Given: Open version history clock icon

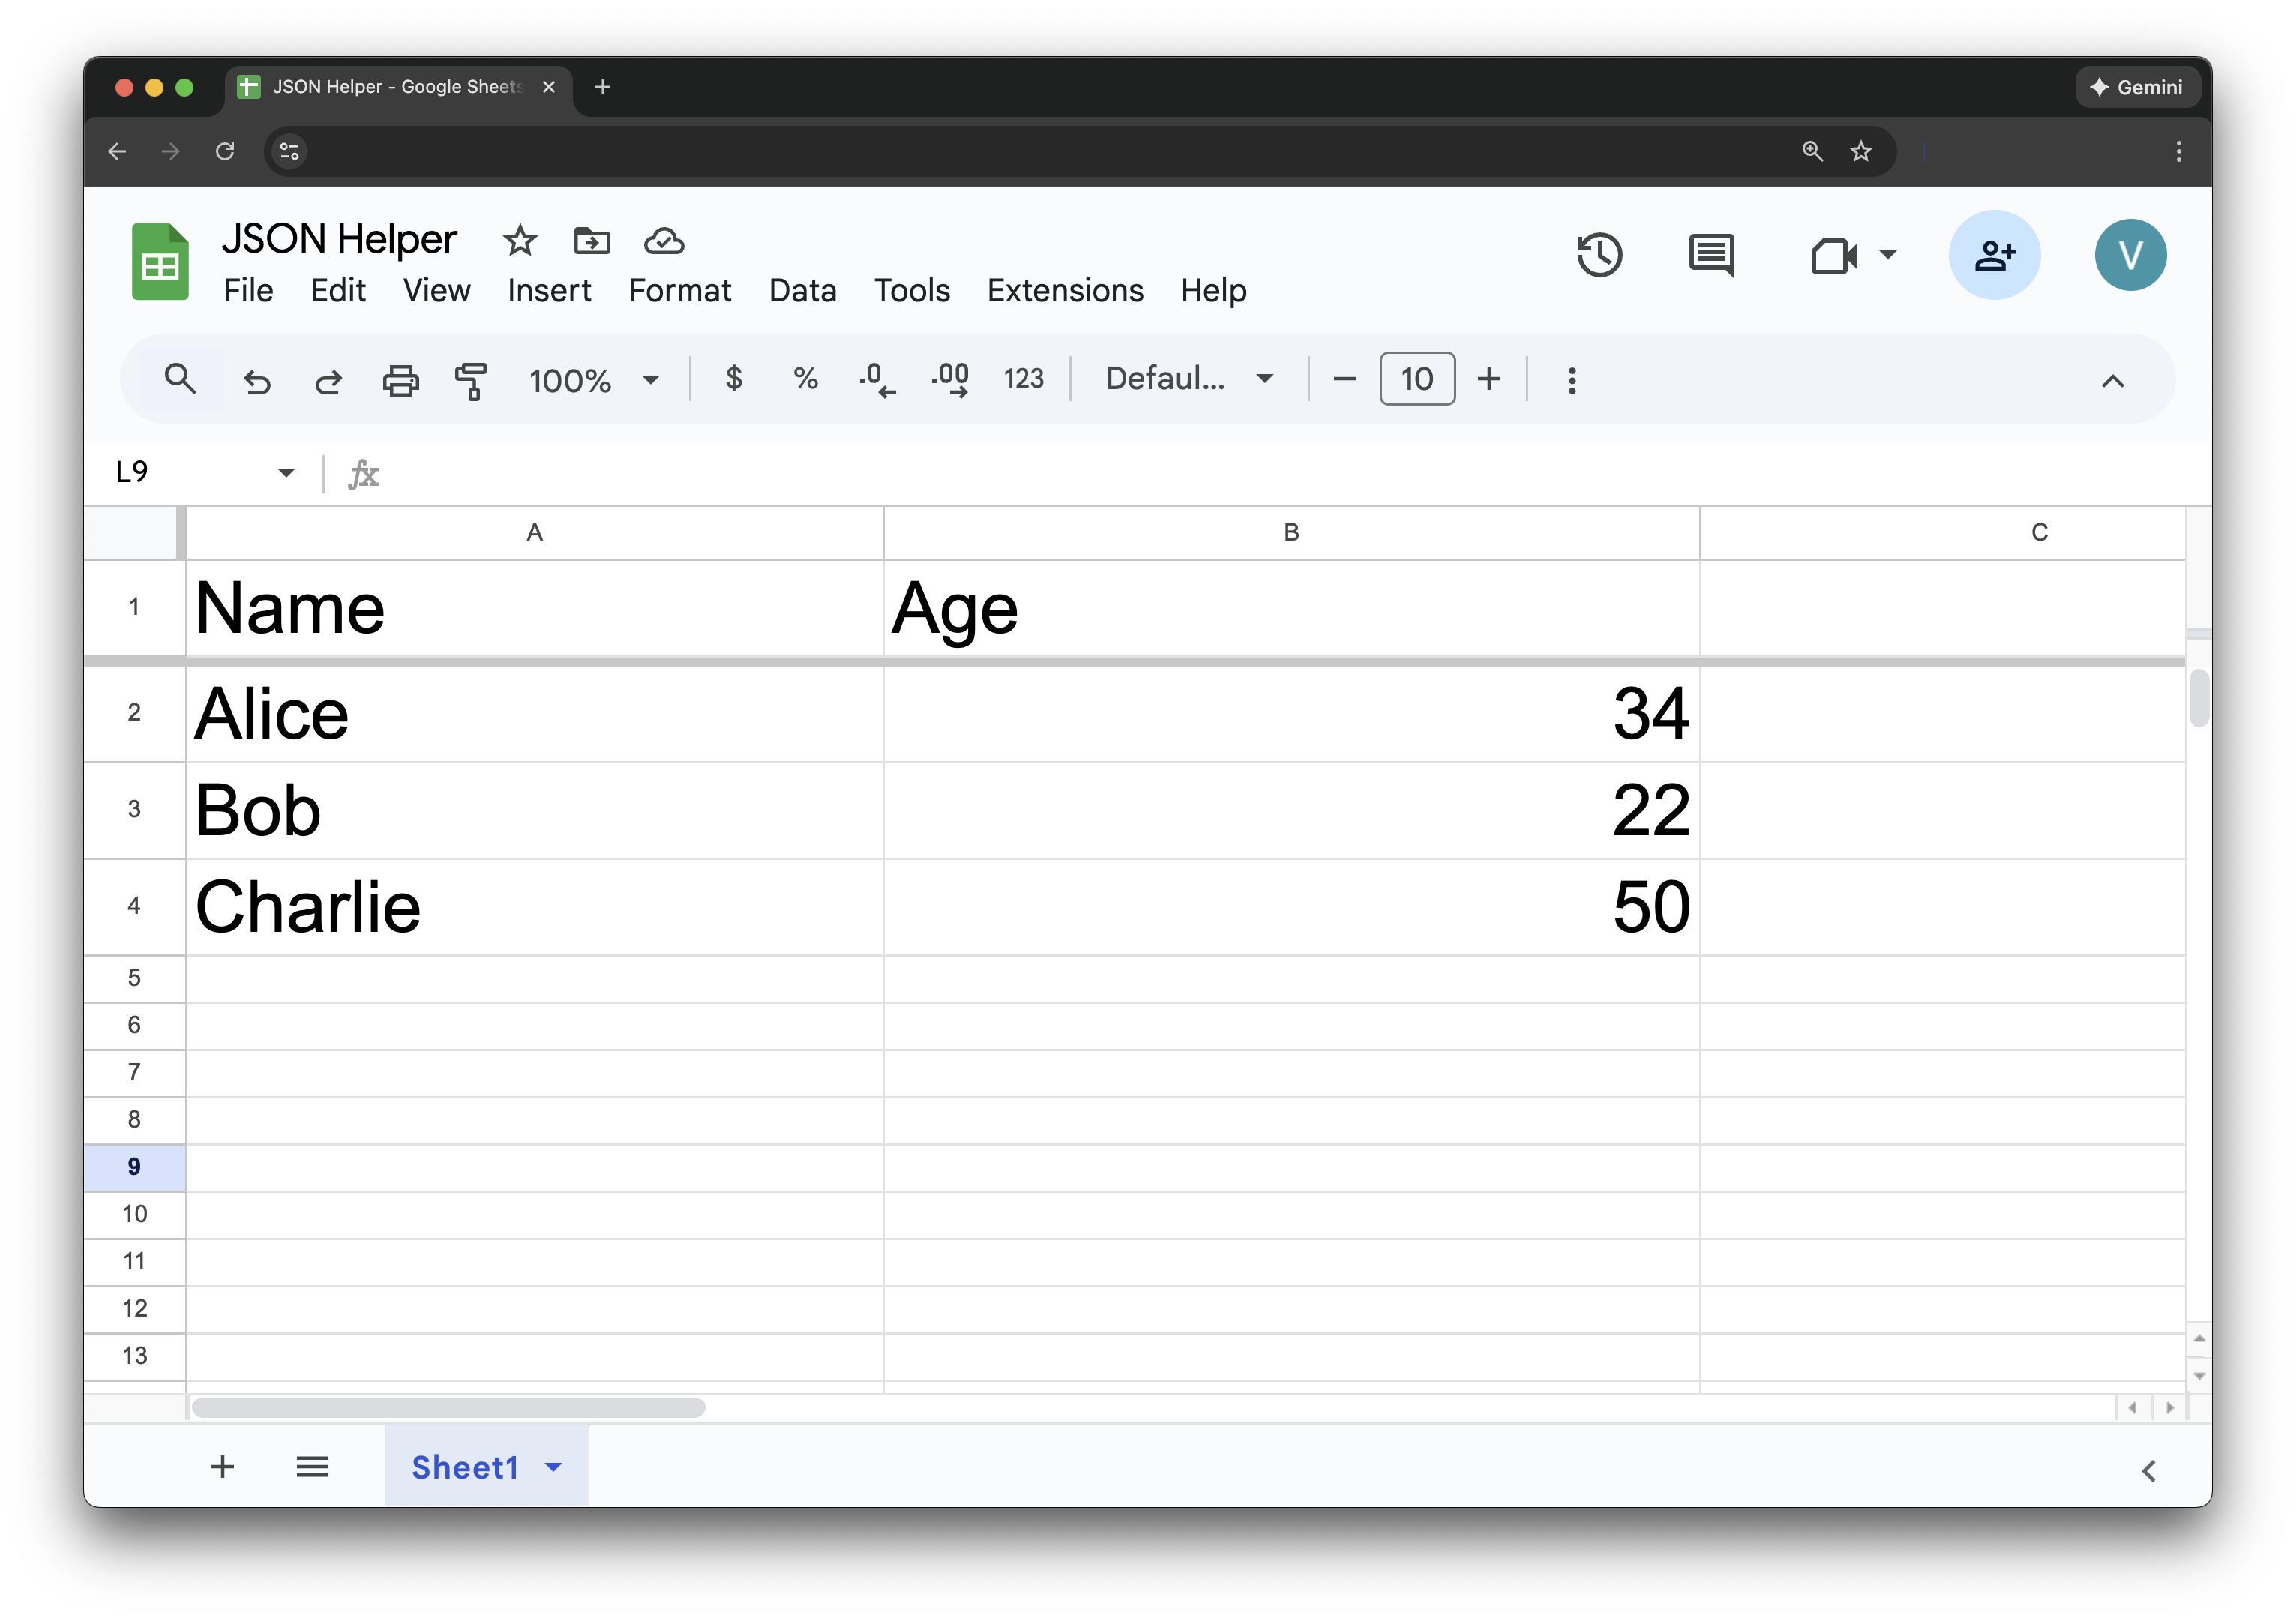Looking at the screenshot, I should [x=1598, y=255].
